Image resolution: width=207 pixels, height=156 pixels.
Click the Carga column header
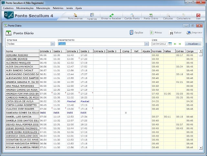192,51
